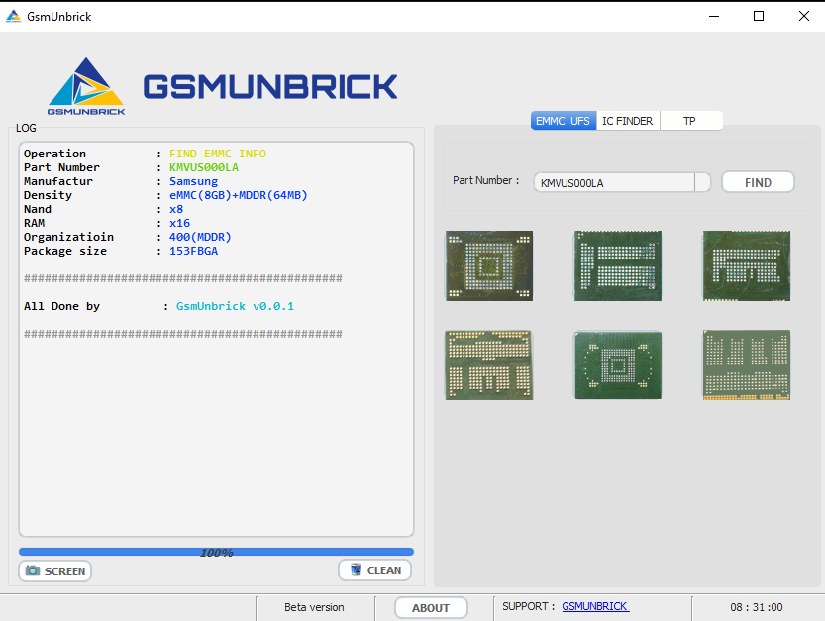Screen dimensions: 825x621
Task: Click the 'x8' Nand value
Action: [176, 209]
